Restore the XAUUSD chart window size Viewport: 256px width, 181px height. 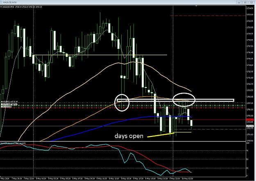245,2
